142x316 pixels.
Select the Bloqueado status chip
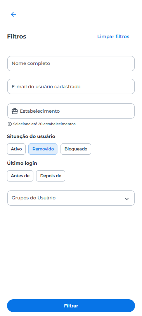tap(76, 149)
